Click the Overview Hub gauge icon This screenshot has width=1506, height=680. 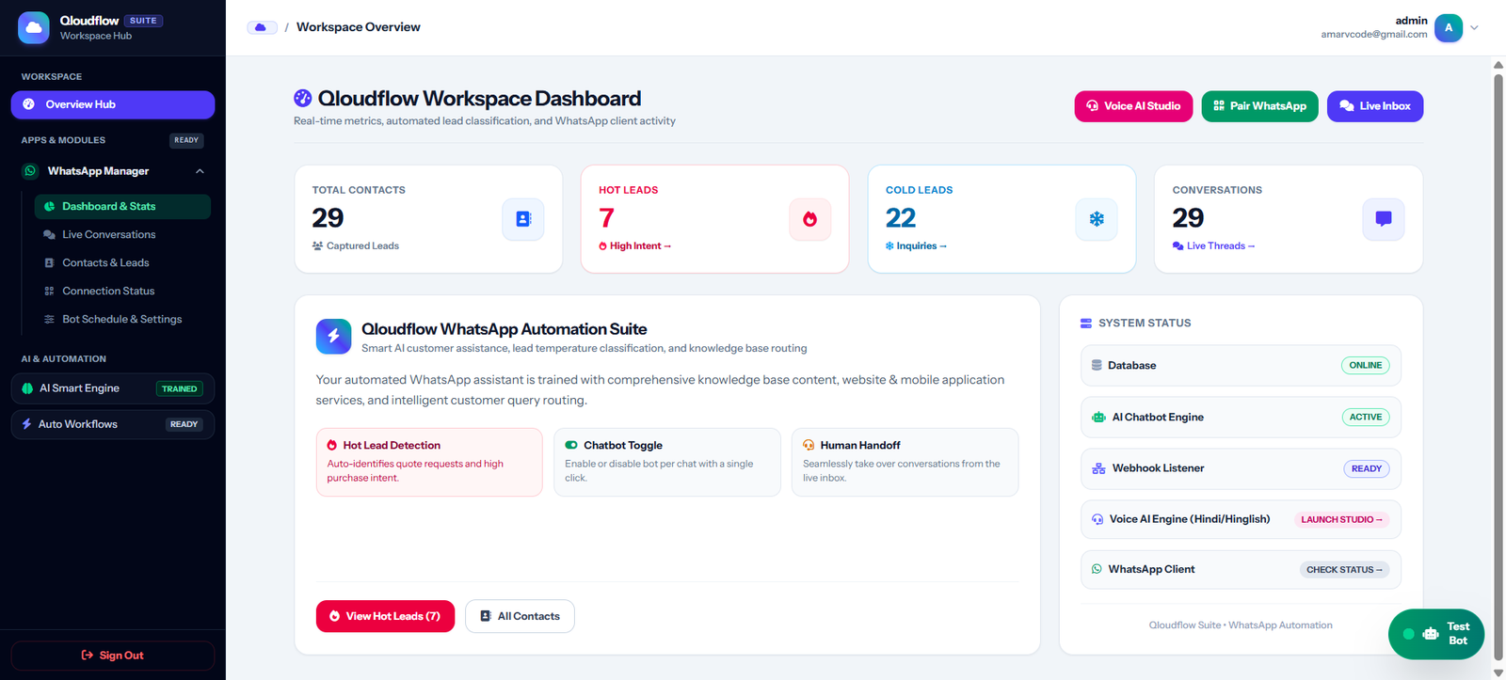(x=28, y=104)
